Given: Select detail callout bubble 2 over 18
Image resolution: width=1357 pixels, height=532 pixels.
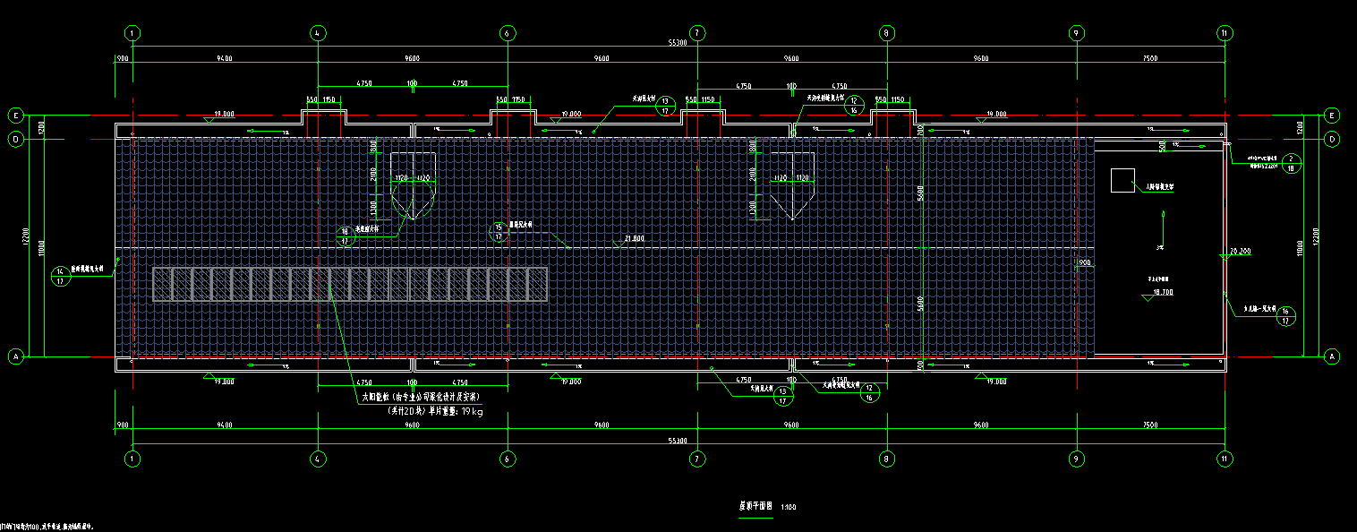Looking at the screenshot, I should tap(1290, 162).
